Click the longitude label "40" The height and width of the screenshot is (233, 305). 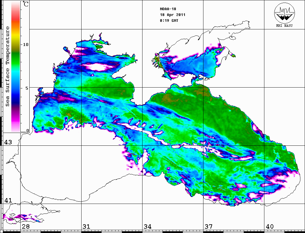(x=270, y=226)
